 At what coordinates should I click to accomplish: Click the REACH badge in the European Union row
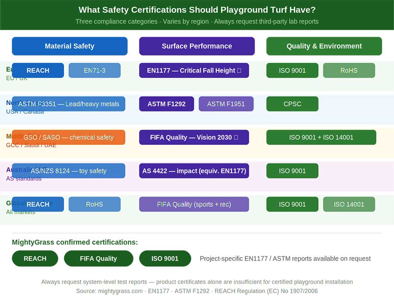point(38,70)
